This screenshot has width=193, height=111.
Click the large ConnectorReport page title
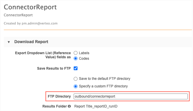30,7
